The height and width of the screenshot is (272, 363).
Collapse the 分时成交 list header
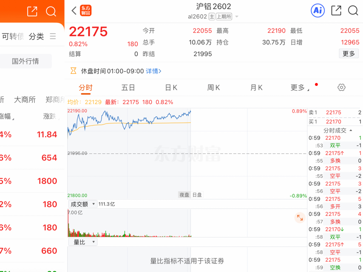pyautogui.click(x=337, y=130)
